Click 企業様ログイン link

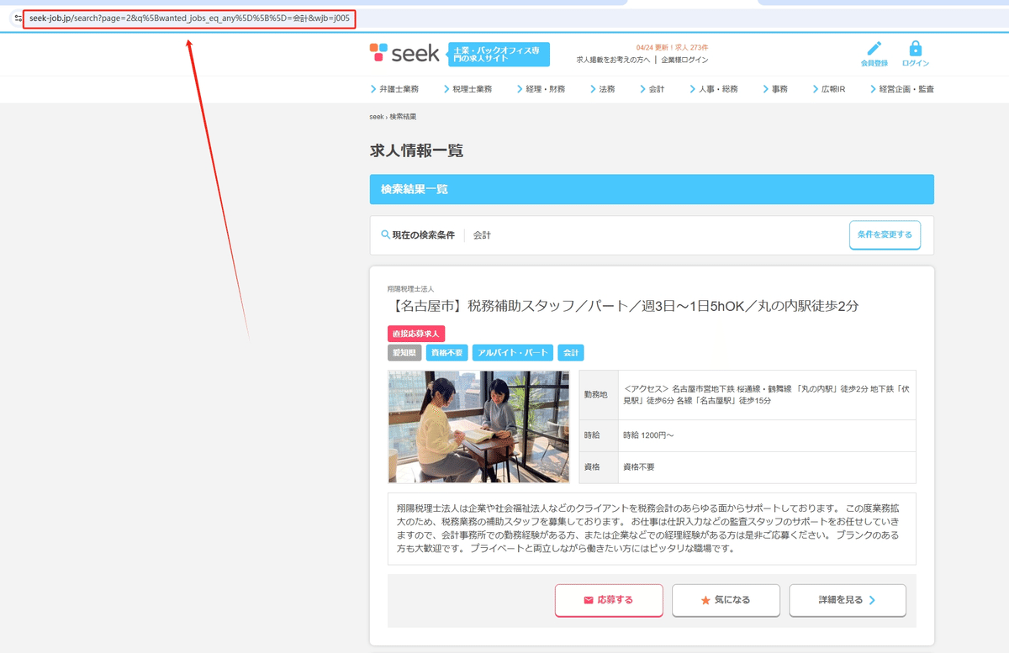coord(684,60)
